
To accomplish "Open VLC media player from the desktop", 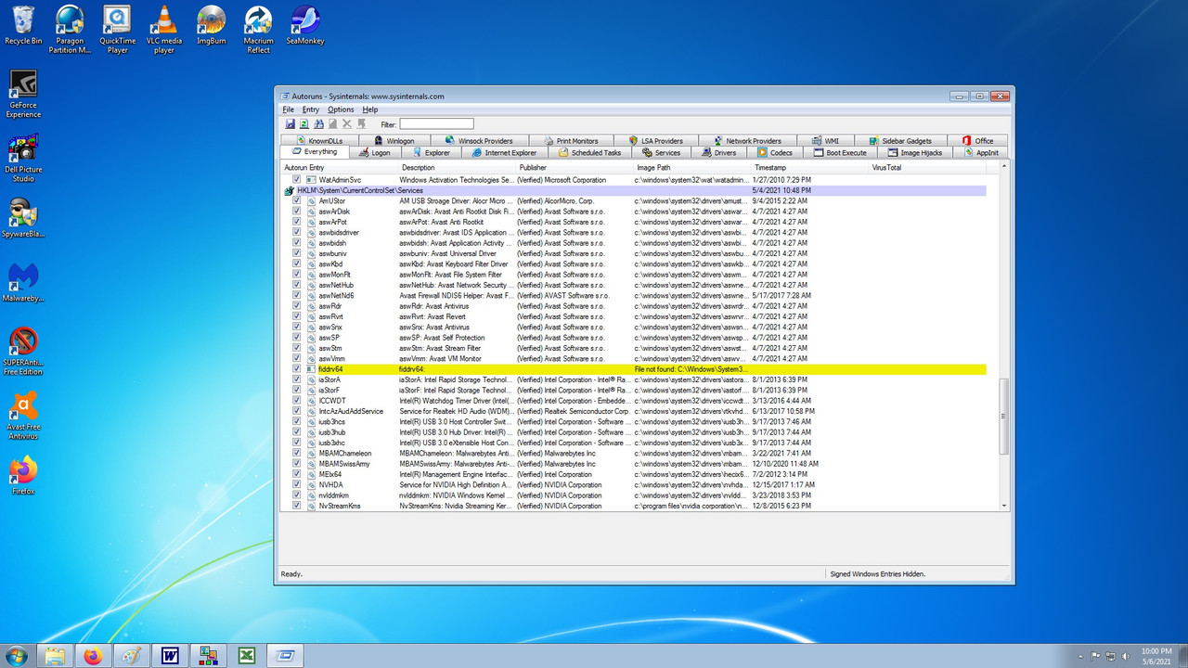I will (164, 29).
